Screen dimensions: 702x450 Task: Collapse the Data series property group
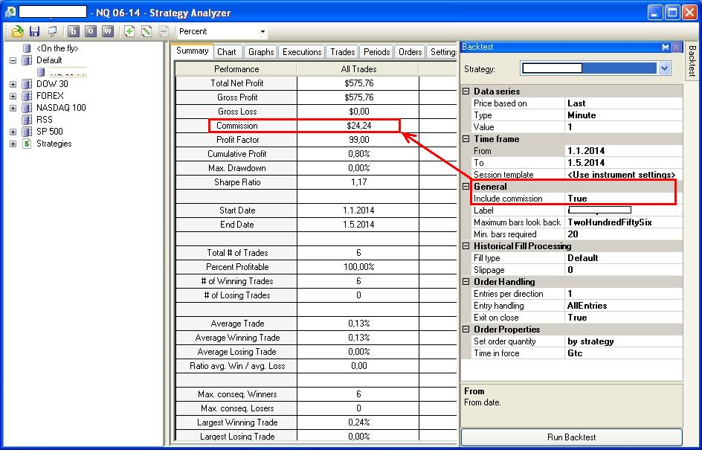point(466,91)
